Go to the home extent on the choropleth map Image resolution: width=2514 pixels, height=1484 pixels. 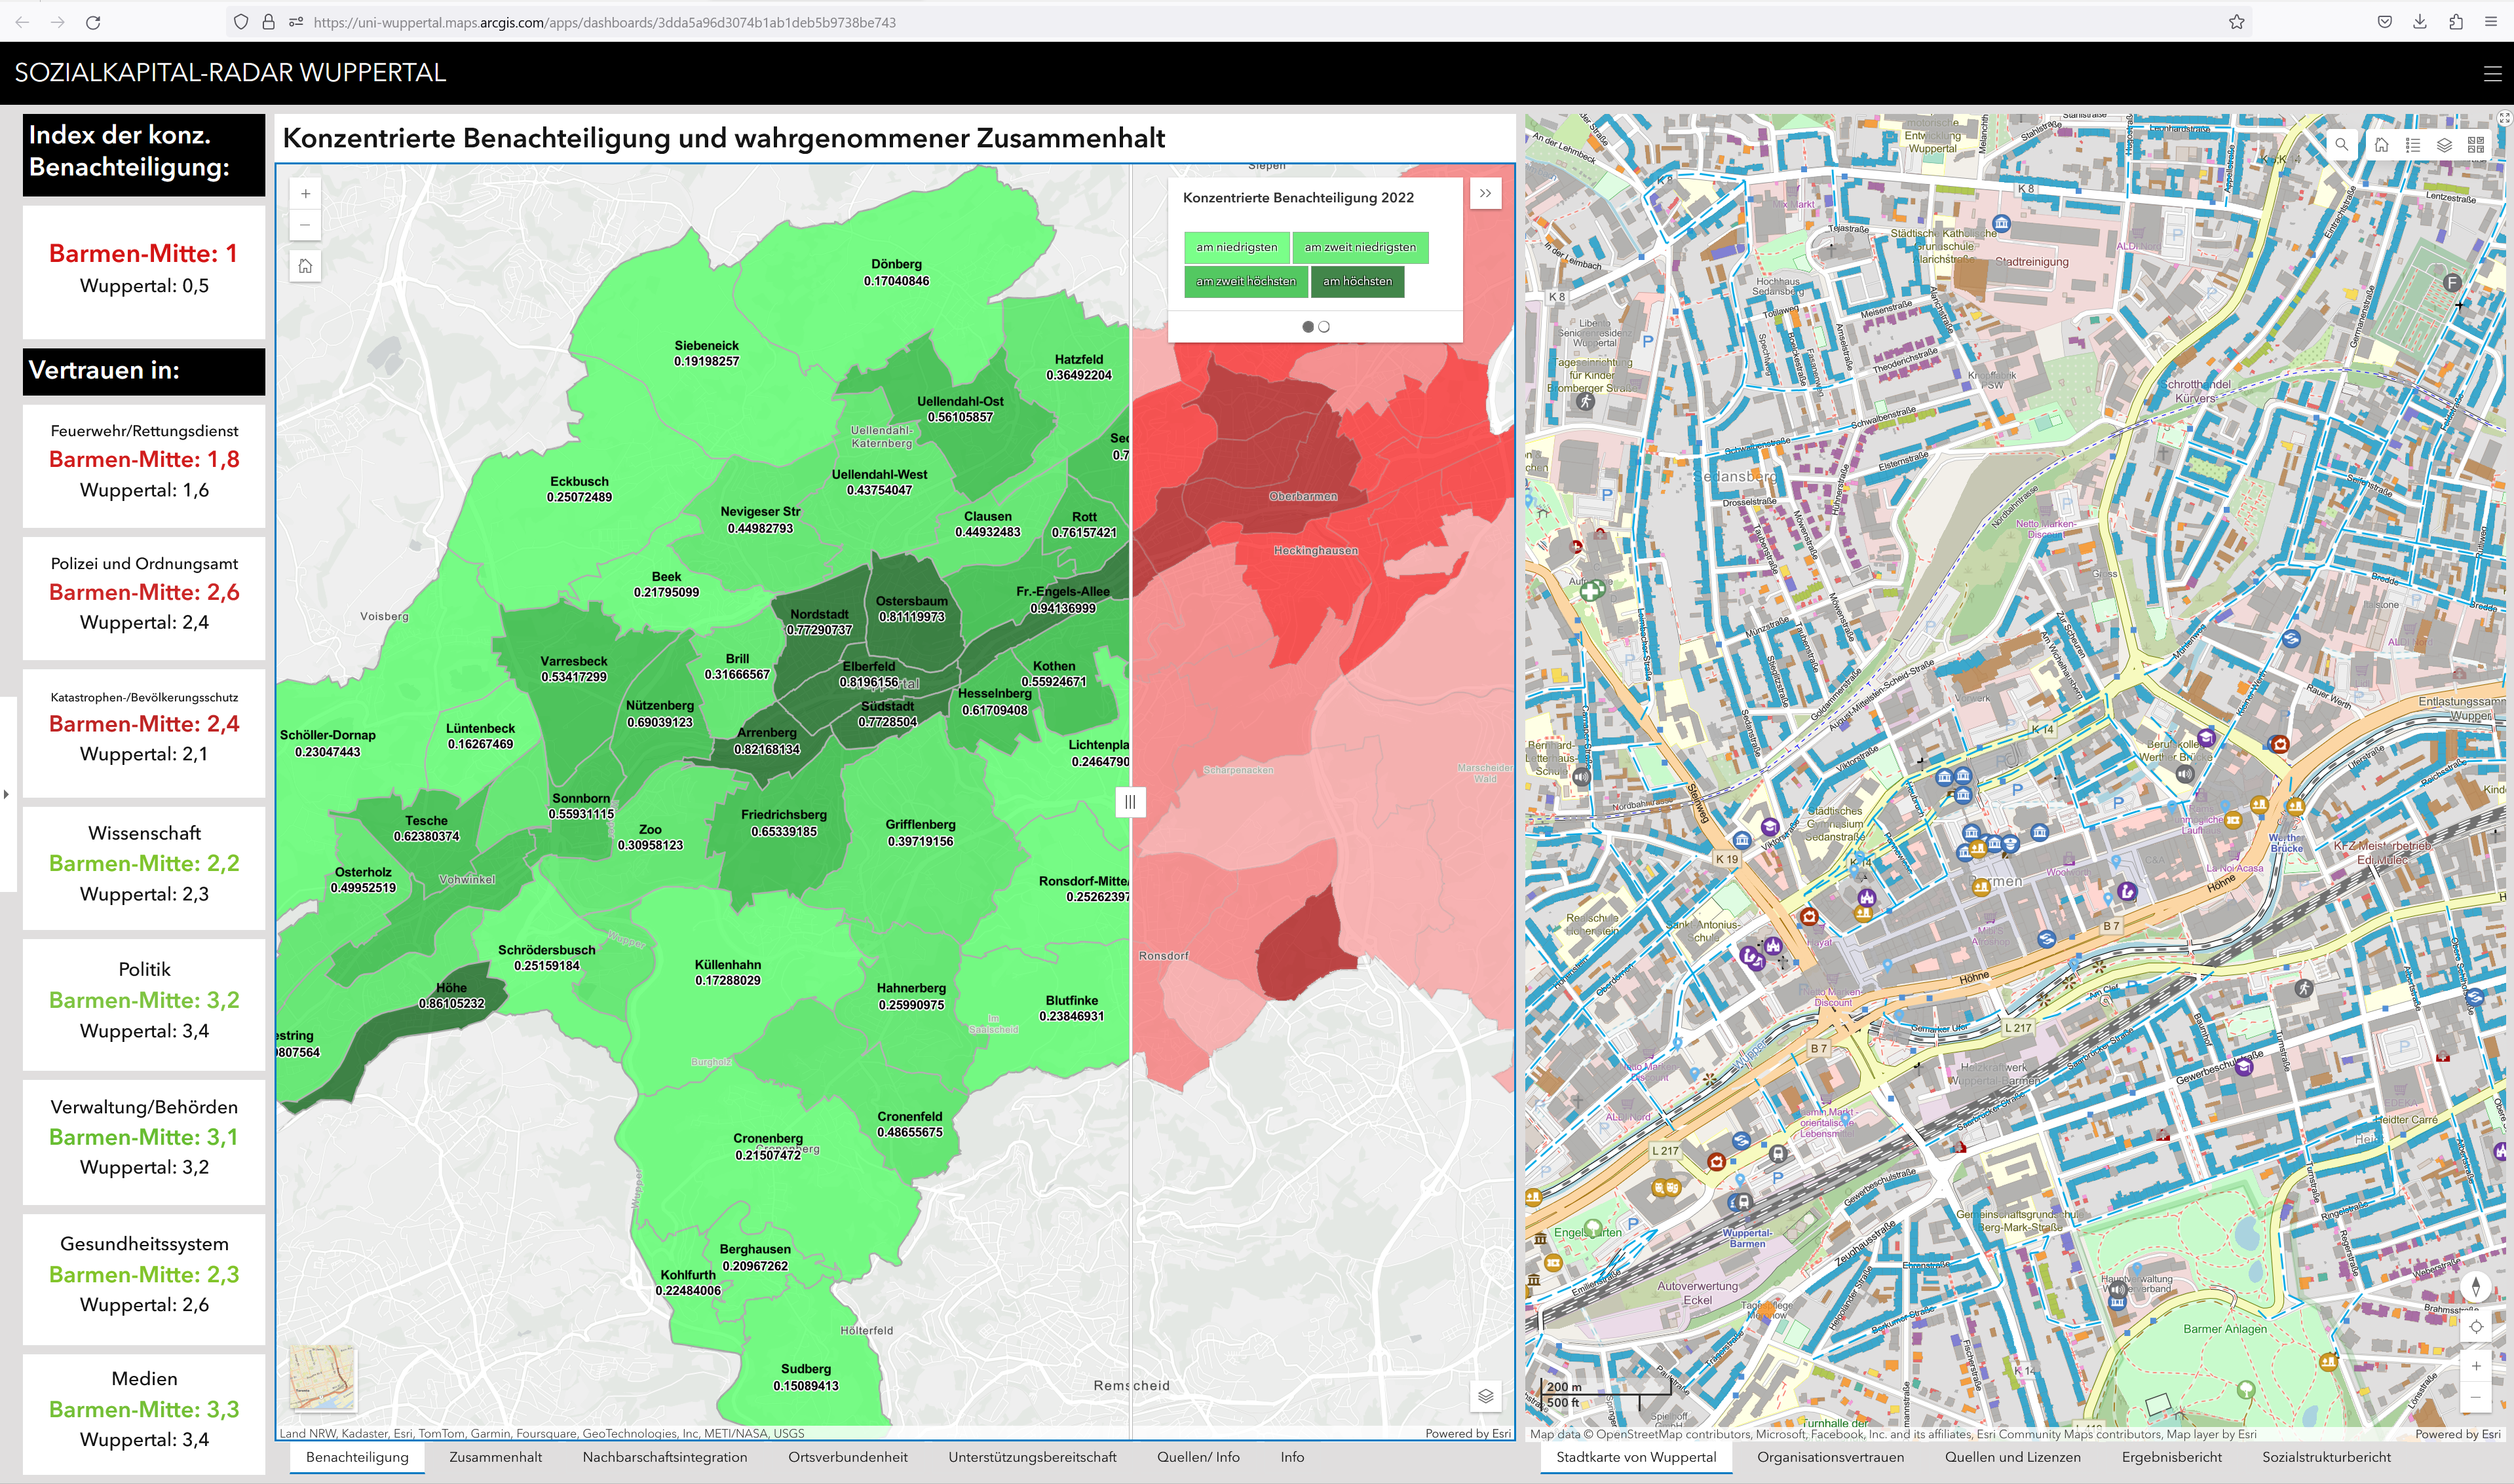(305, 266)
